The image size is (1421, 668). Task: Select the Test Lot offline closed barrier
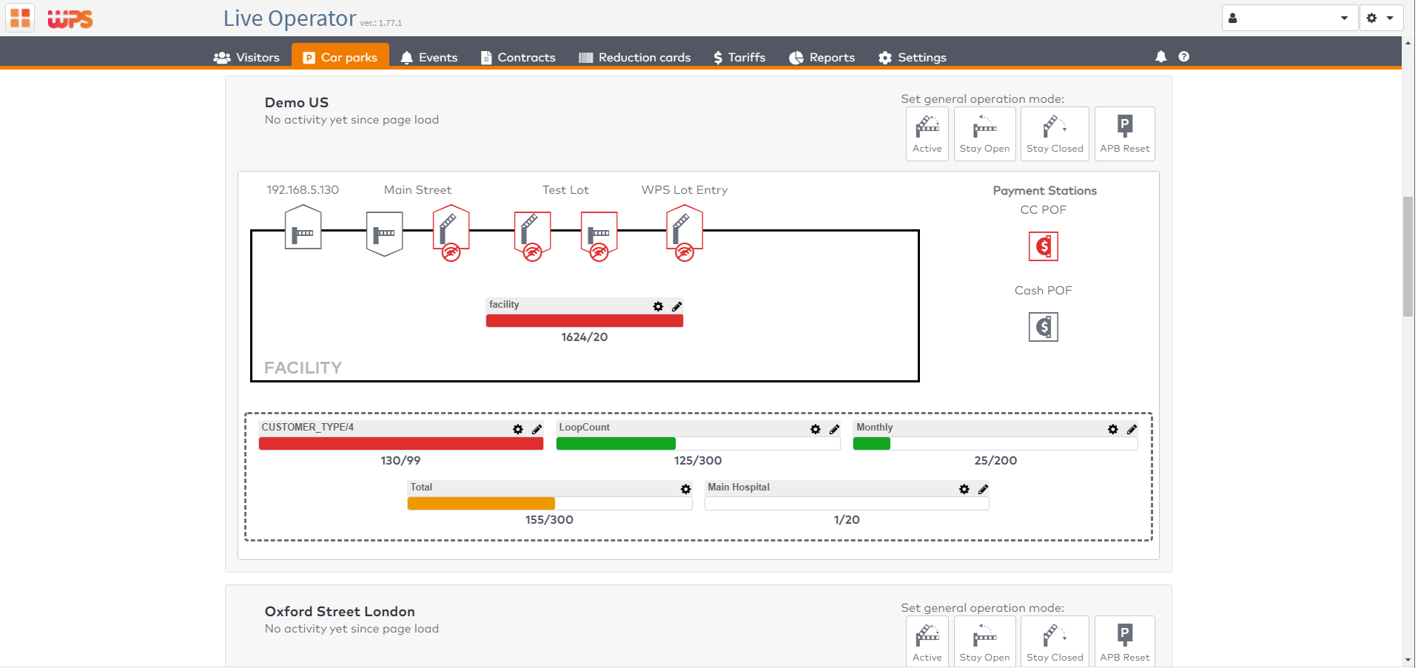(x=599, y=235)
